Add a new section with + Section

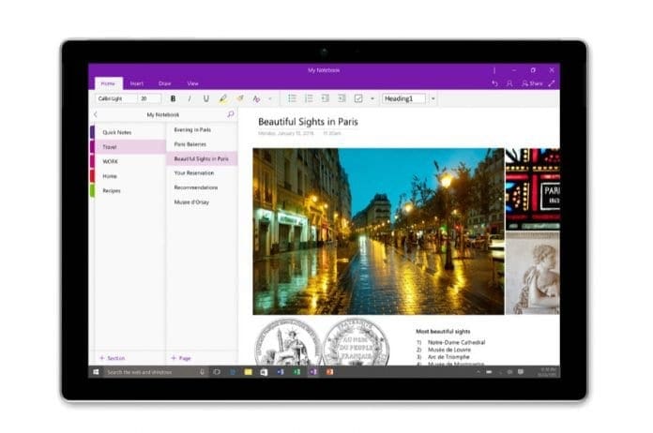pos(112,358)
